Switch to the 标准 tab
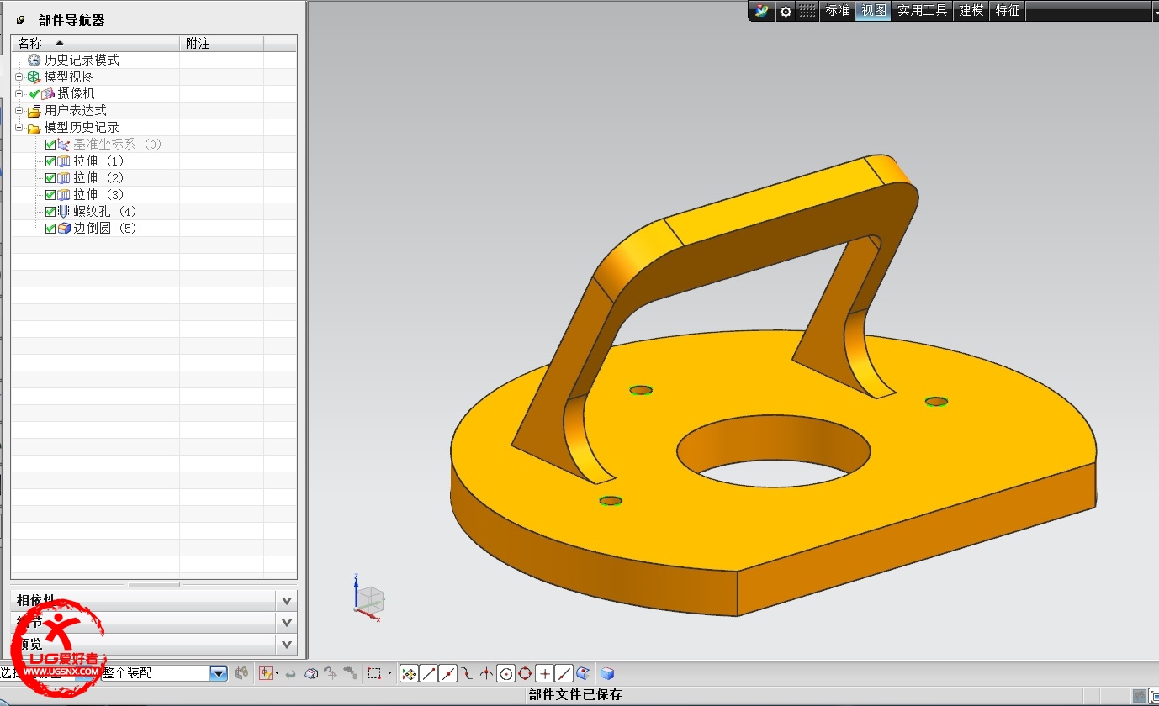Viewport: 1159px width, 706px height. pos(838,11)
